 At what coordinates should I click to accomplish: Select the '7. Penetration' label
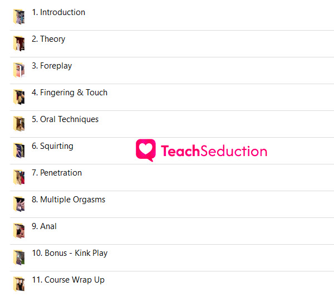[57, 173]
